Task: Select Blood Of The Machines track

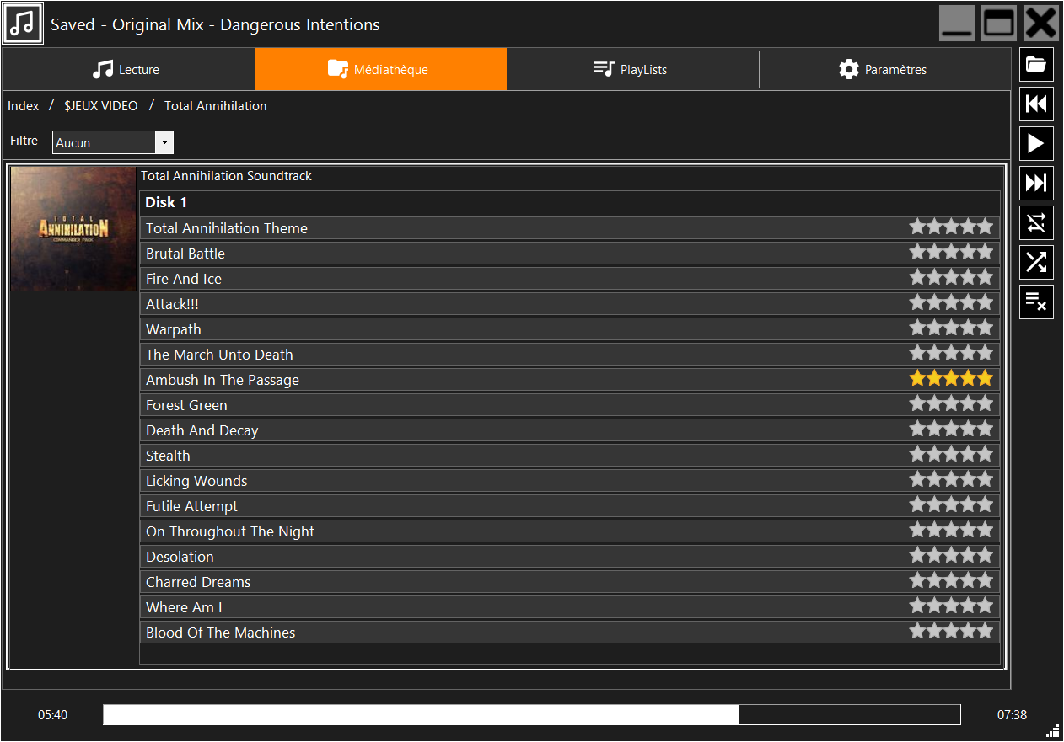Action: click(x=570, y=633)
